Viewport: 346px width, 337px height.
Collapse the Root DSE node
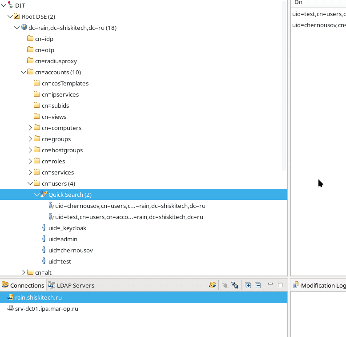10,16
